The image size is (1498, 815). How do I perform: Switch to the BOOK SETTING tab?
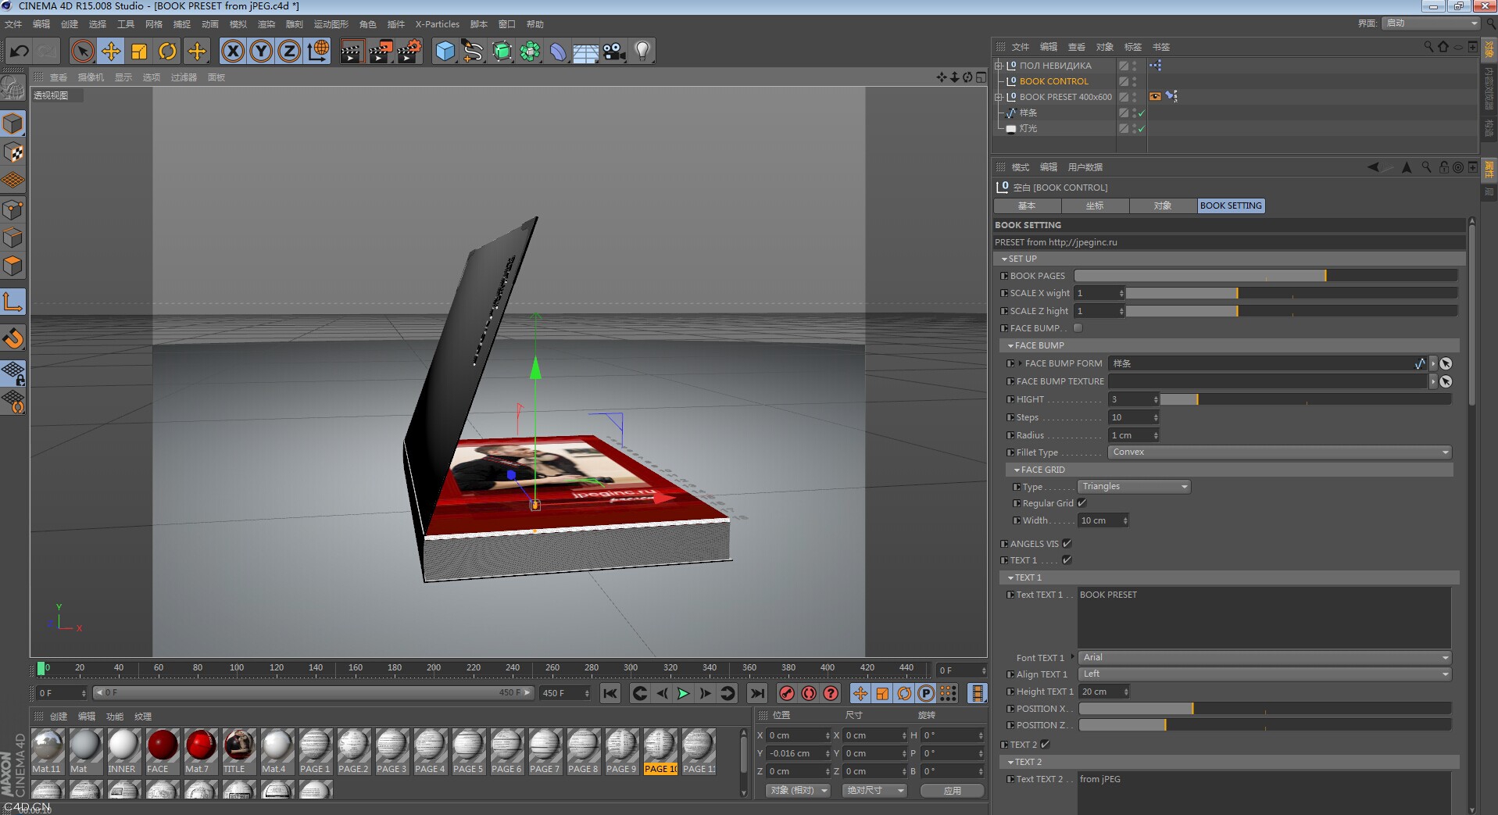point(1232,206)
